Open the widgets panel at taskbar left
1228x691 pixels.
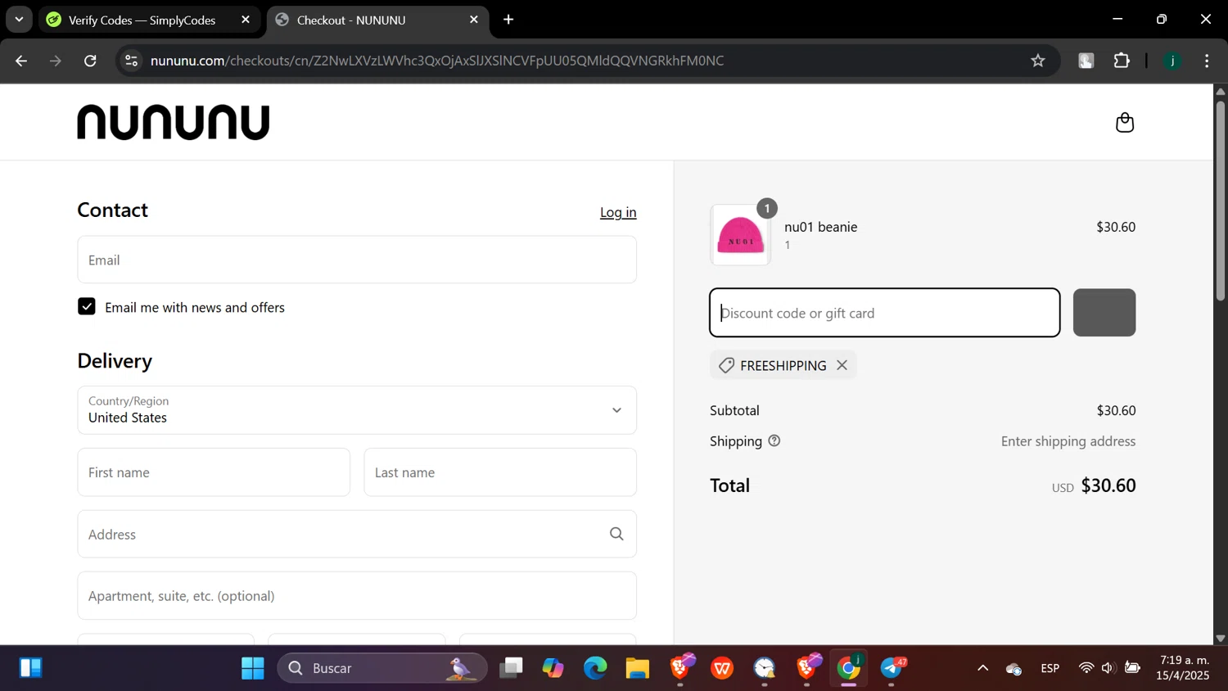30,669
